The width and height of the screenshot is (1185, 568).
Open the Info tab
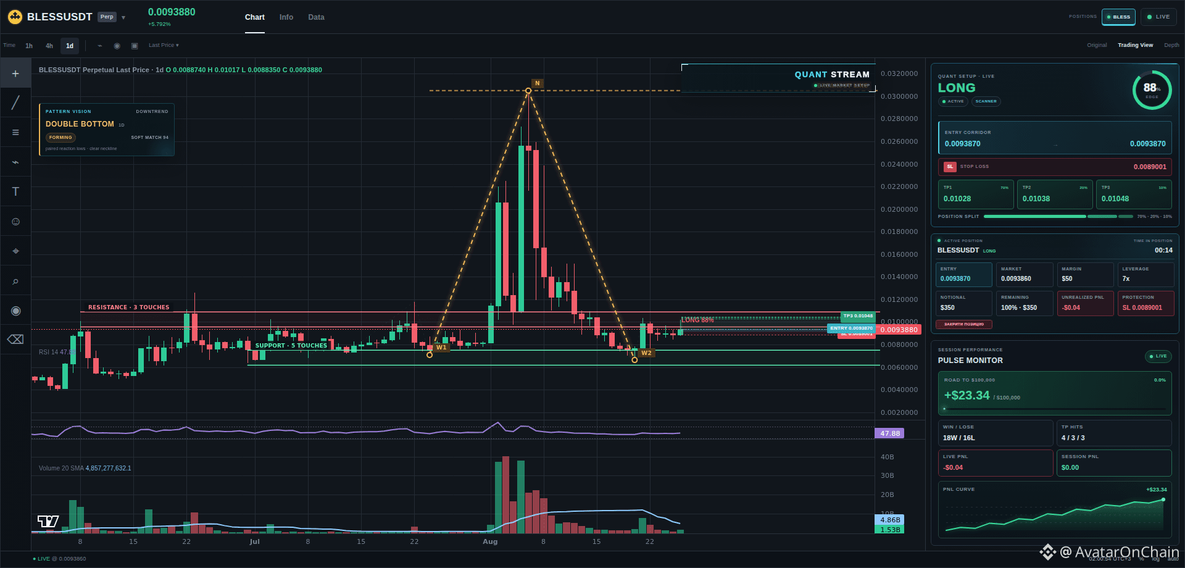(286, 17)
